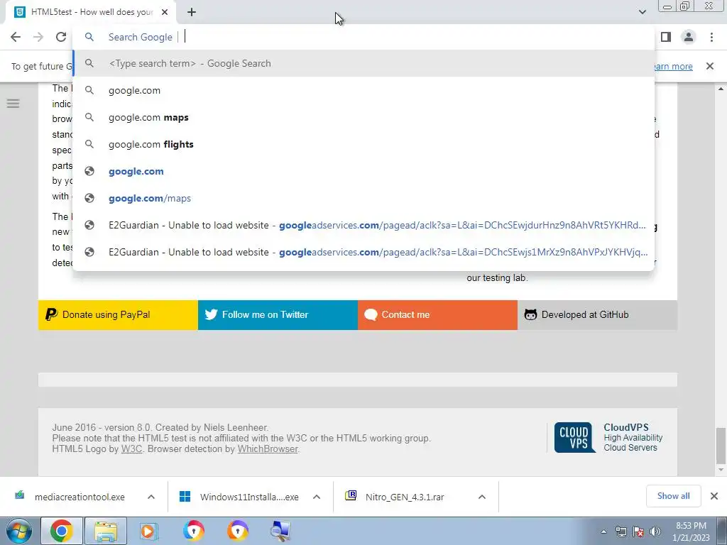
Task: Open the tab search chevron
Action: pos(642,12)
